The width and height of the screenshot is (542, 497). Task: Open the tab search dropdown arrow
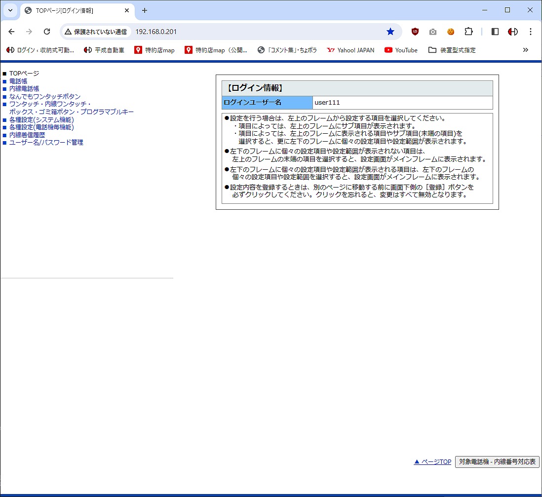(10, 10)
